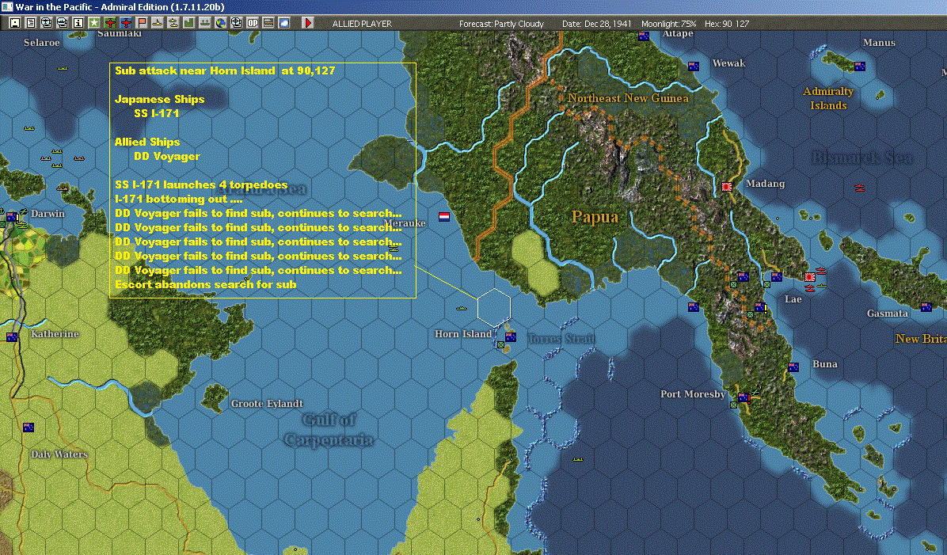947x555 pixels.
Task: Select the Australian flag at Darwin
Action: click(x=11, y=217)
